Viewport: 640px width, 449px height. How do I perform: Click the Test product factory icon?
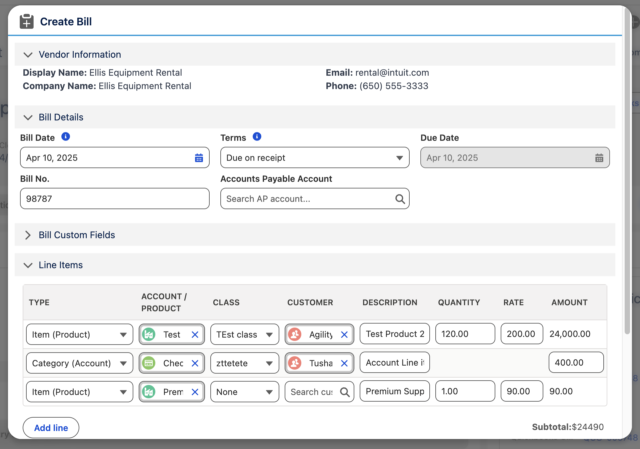tap(149, 334)
